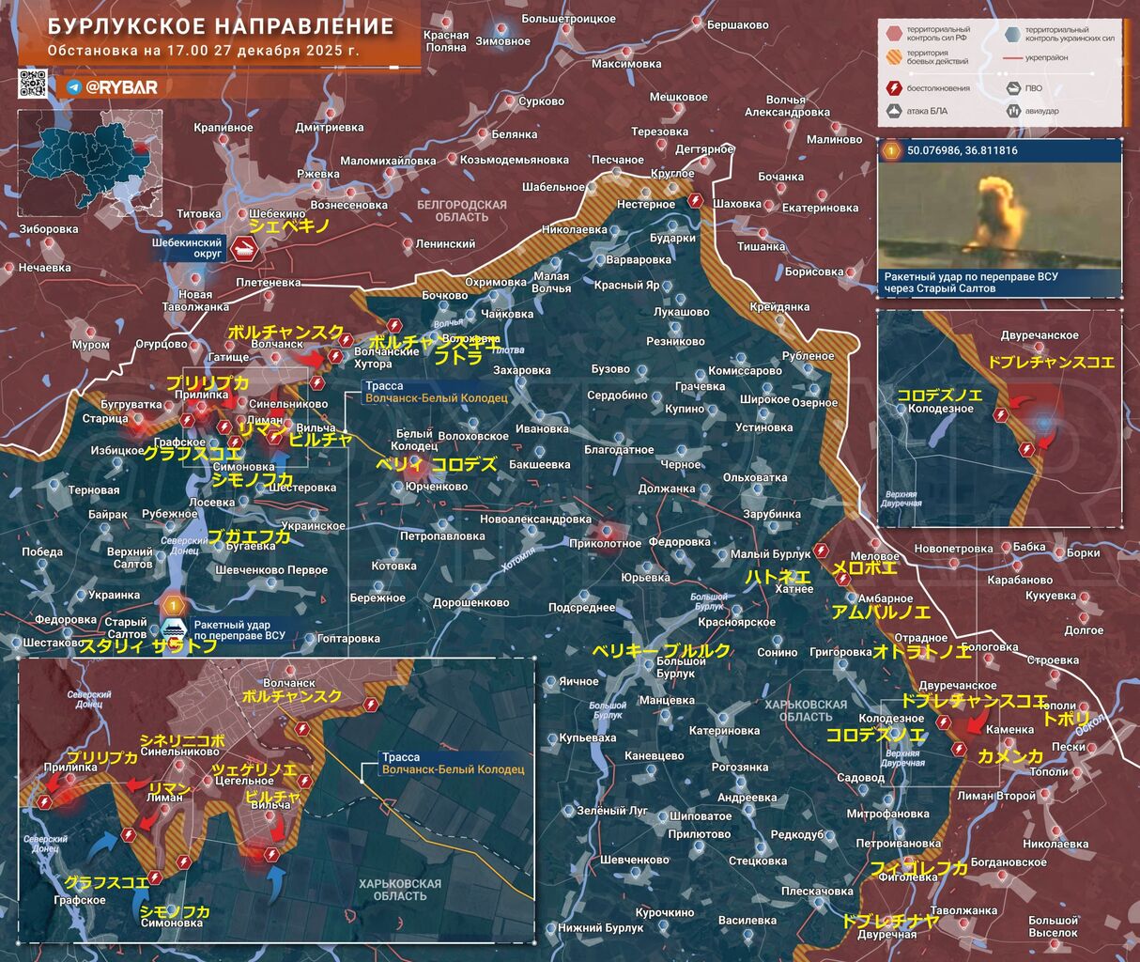1140x962 pixels.
Task: Click the clash marker left of Амбарное
Action: tap(842, 580)
